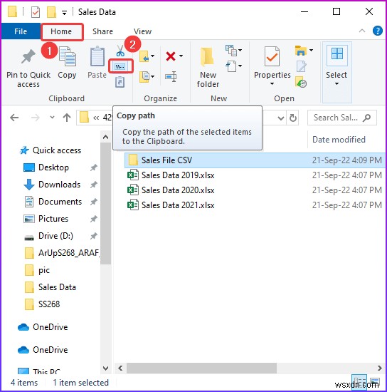Click the horizontal scrollbar thumb

(201, 368)
